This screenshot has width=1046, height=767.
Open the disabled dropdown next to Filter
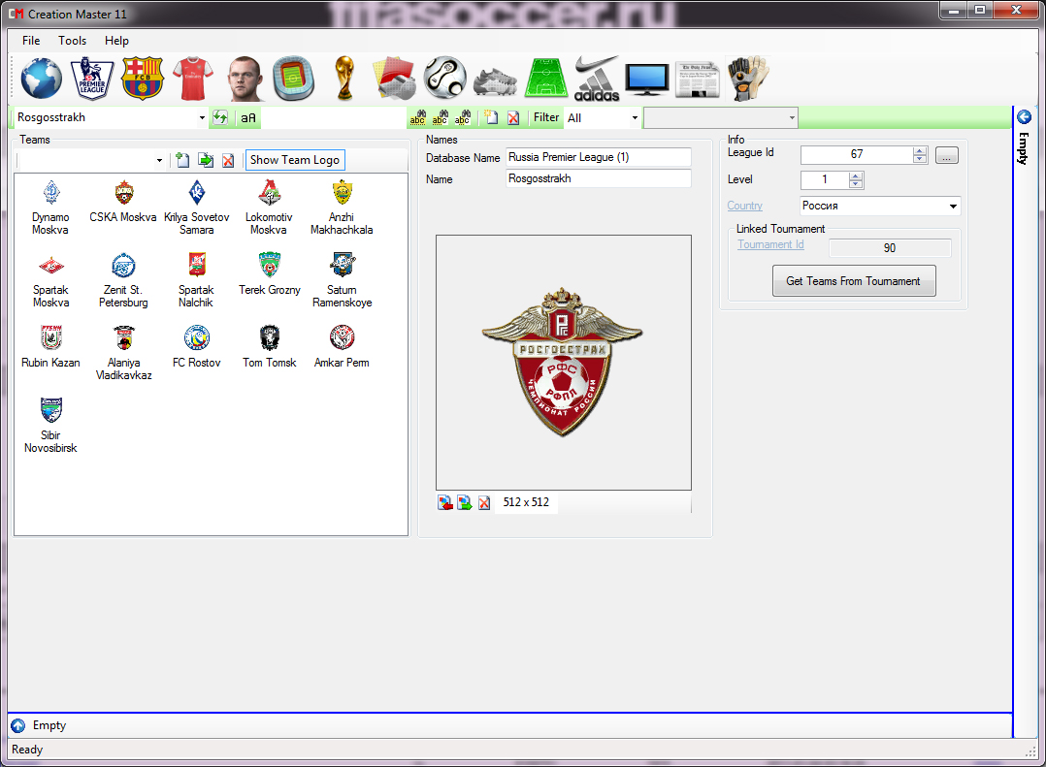click(x=720, y=118)
